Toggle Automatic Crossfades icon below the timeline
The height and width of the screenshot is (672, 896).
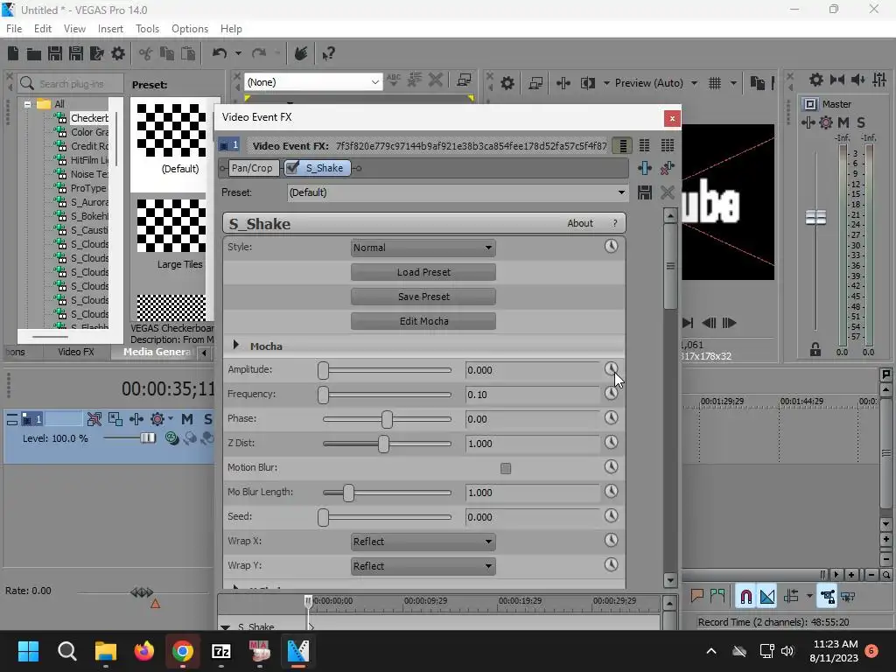tap(767, 597)
